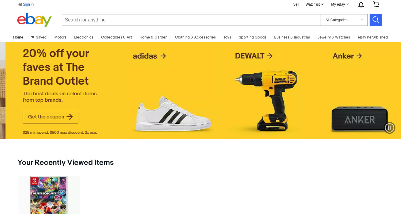This screenshot has width=401, height=214.
Task: Open the Mario Kart 8 Deluxe thumbnail
Action: [49, 195]
